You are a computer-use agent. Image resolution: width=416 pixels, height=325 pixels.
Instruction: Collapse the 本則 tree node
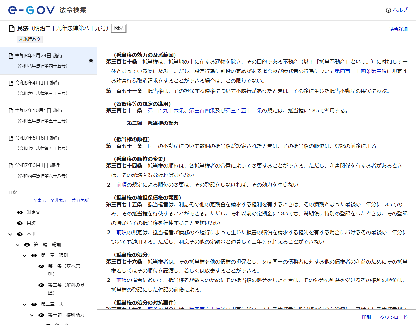pos(10,234)
